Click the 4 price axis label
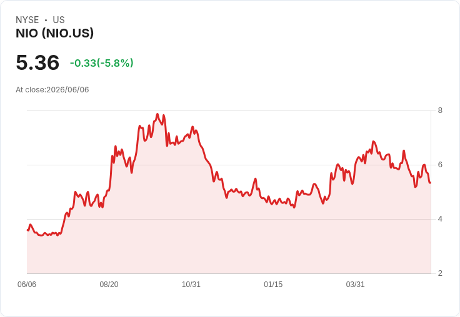 (x=440, y=219)
